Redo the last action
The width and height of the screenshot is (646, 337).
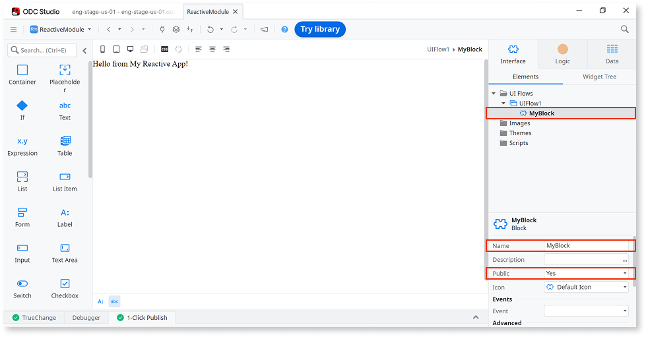pyautogui.click(x=234, y=29)
